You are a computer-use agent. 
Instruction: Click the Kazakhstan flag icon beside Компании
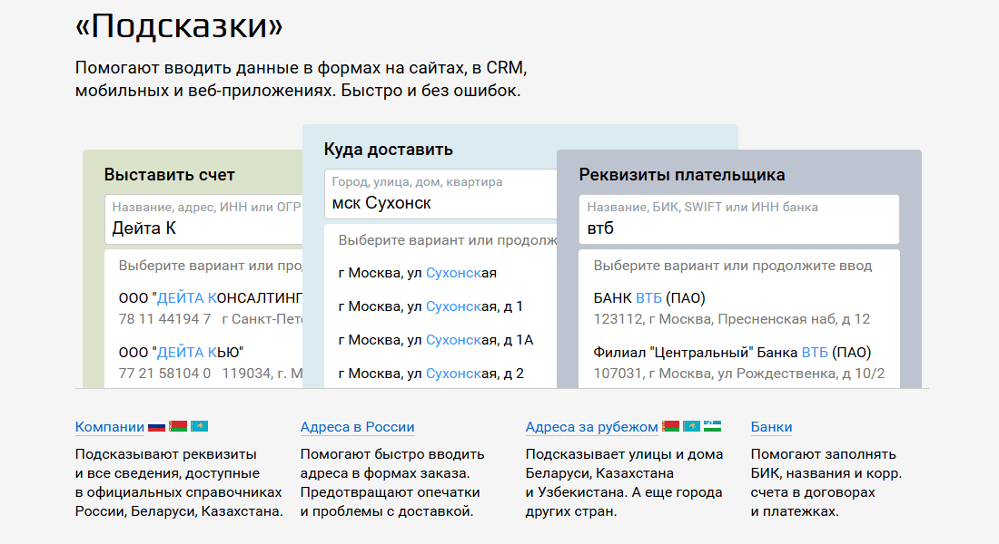click(200, 426)
